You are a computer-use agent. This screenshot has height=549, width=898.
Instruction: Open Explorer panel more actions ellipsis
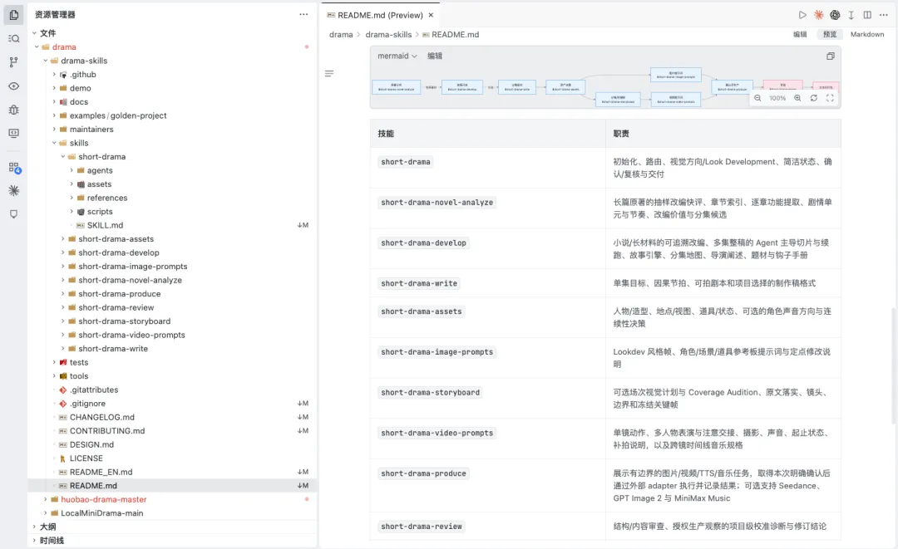click(303, 14)
